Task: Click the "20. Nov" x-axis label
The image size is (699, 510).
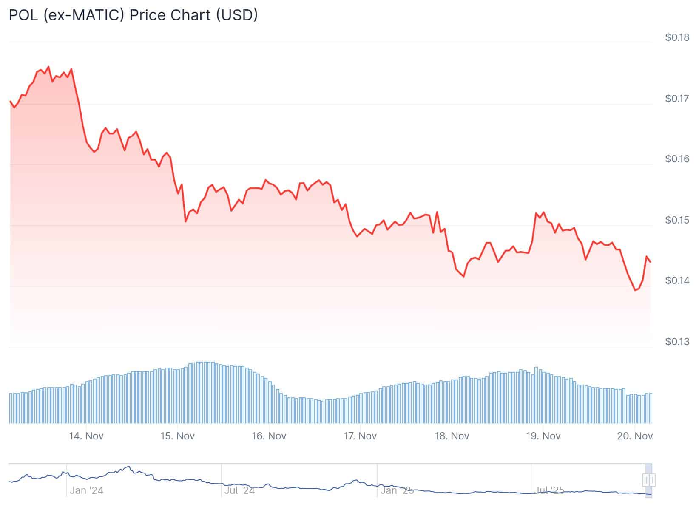Action: (635, 436)
